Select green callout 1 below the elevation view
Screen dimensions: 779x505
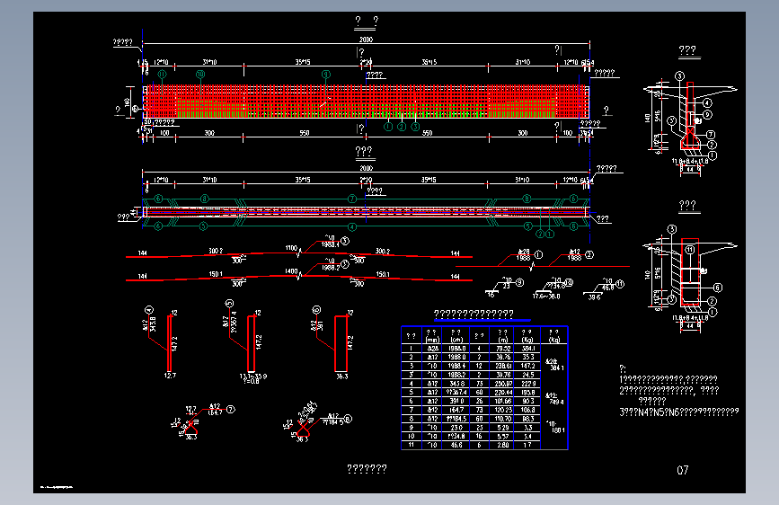[388, 127]
